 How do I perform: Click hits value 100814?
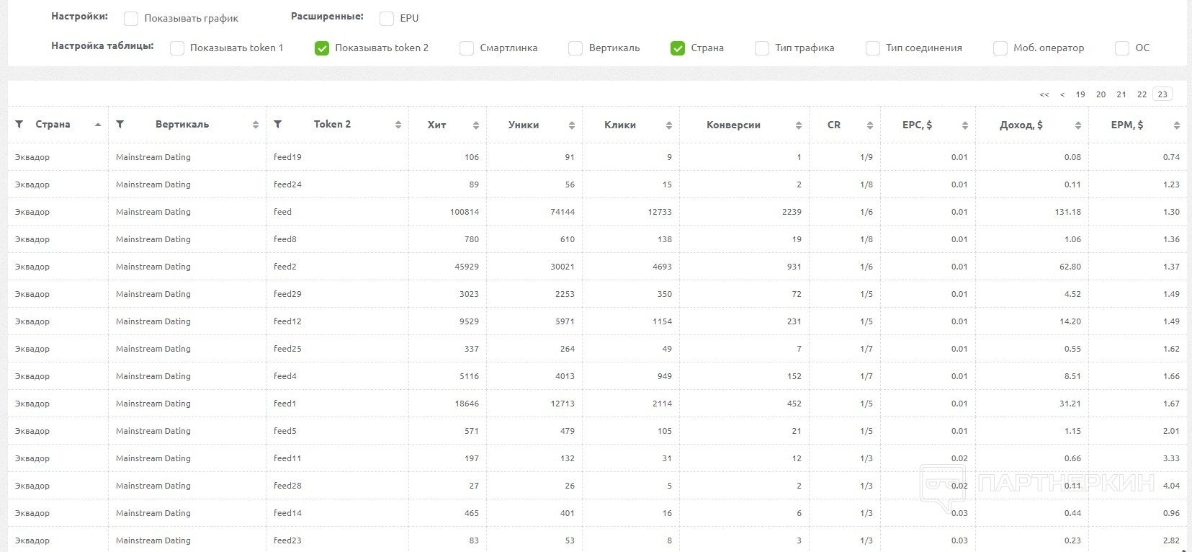pos(464,212)
